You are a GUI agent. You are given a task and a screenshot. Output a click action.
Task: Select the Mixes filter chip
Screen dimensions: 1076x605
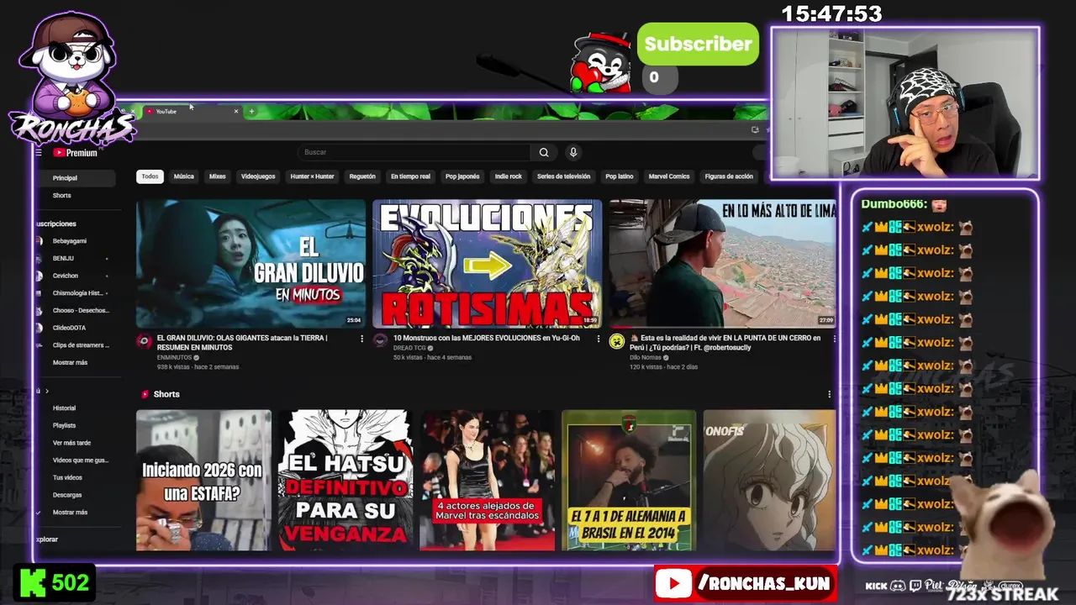click(x=218, y=176)
